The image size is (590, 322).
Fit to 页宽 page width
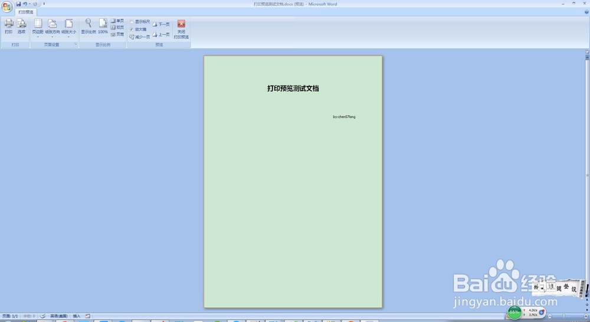[117, 34]
